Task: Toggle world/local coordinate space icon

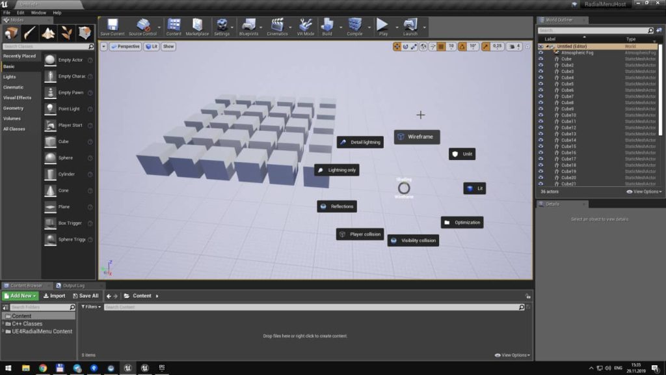Action: point(423,46)
